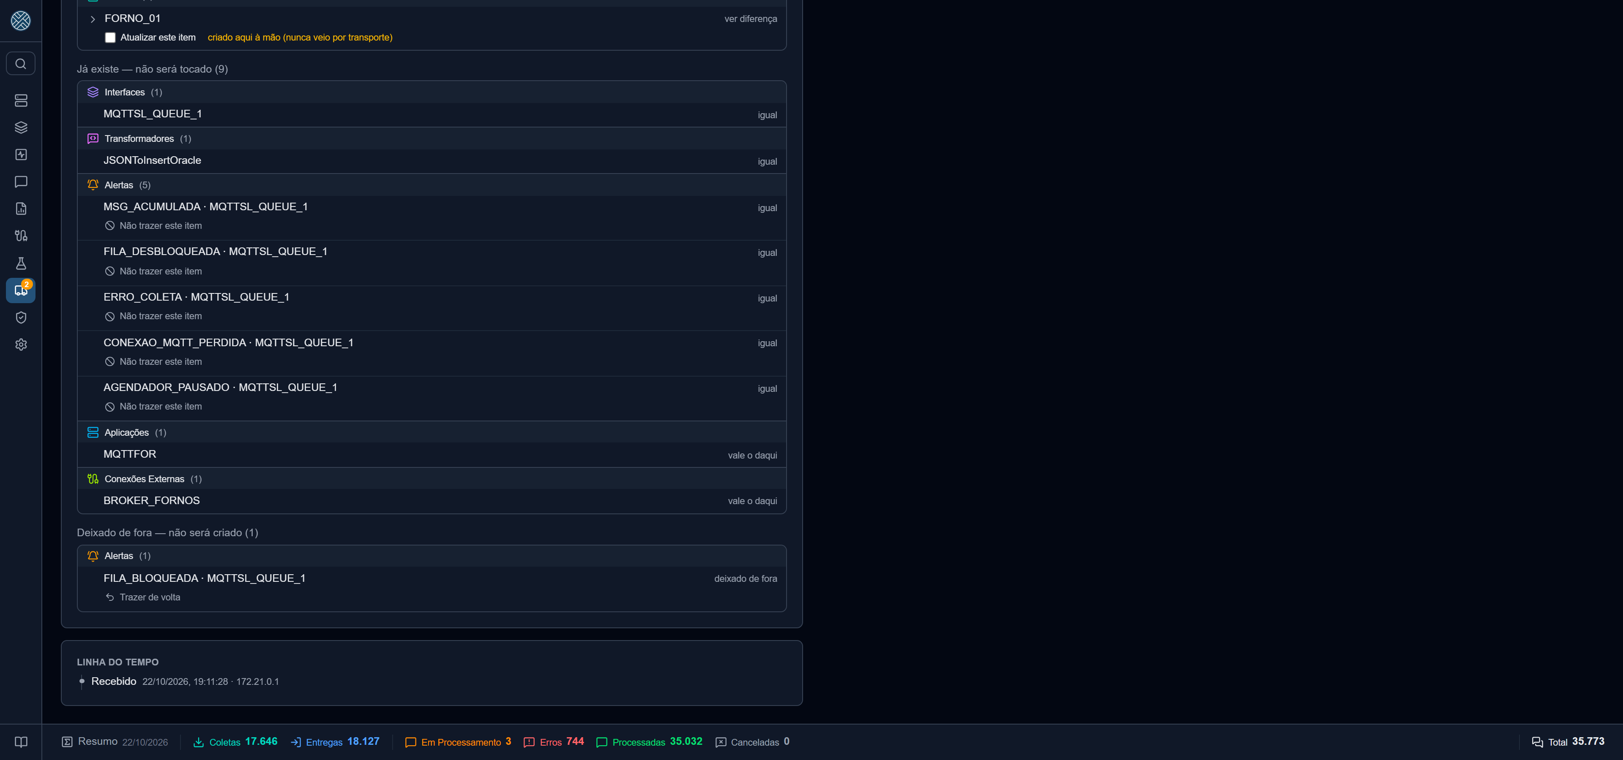Open the activity monitor icon in sidebar
The width and height of the screenshot is (1623, 760).
pyautogui.click(x=21, y=155)
